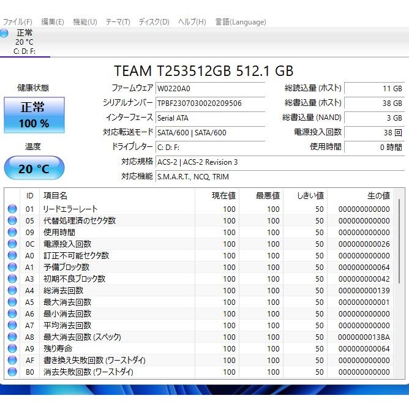Click the blue orb for 総消去回数 attribute
The width and height of the screenshot is (409, 409).
12,290
